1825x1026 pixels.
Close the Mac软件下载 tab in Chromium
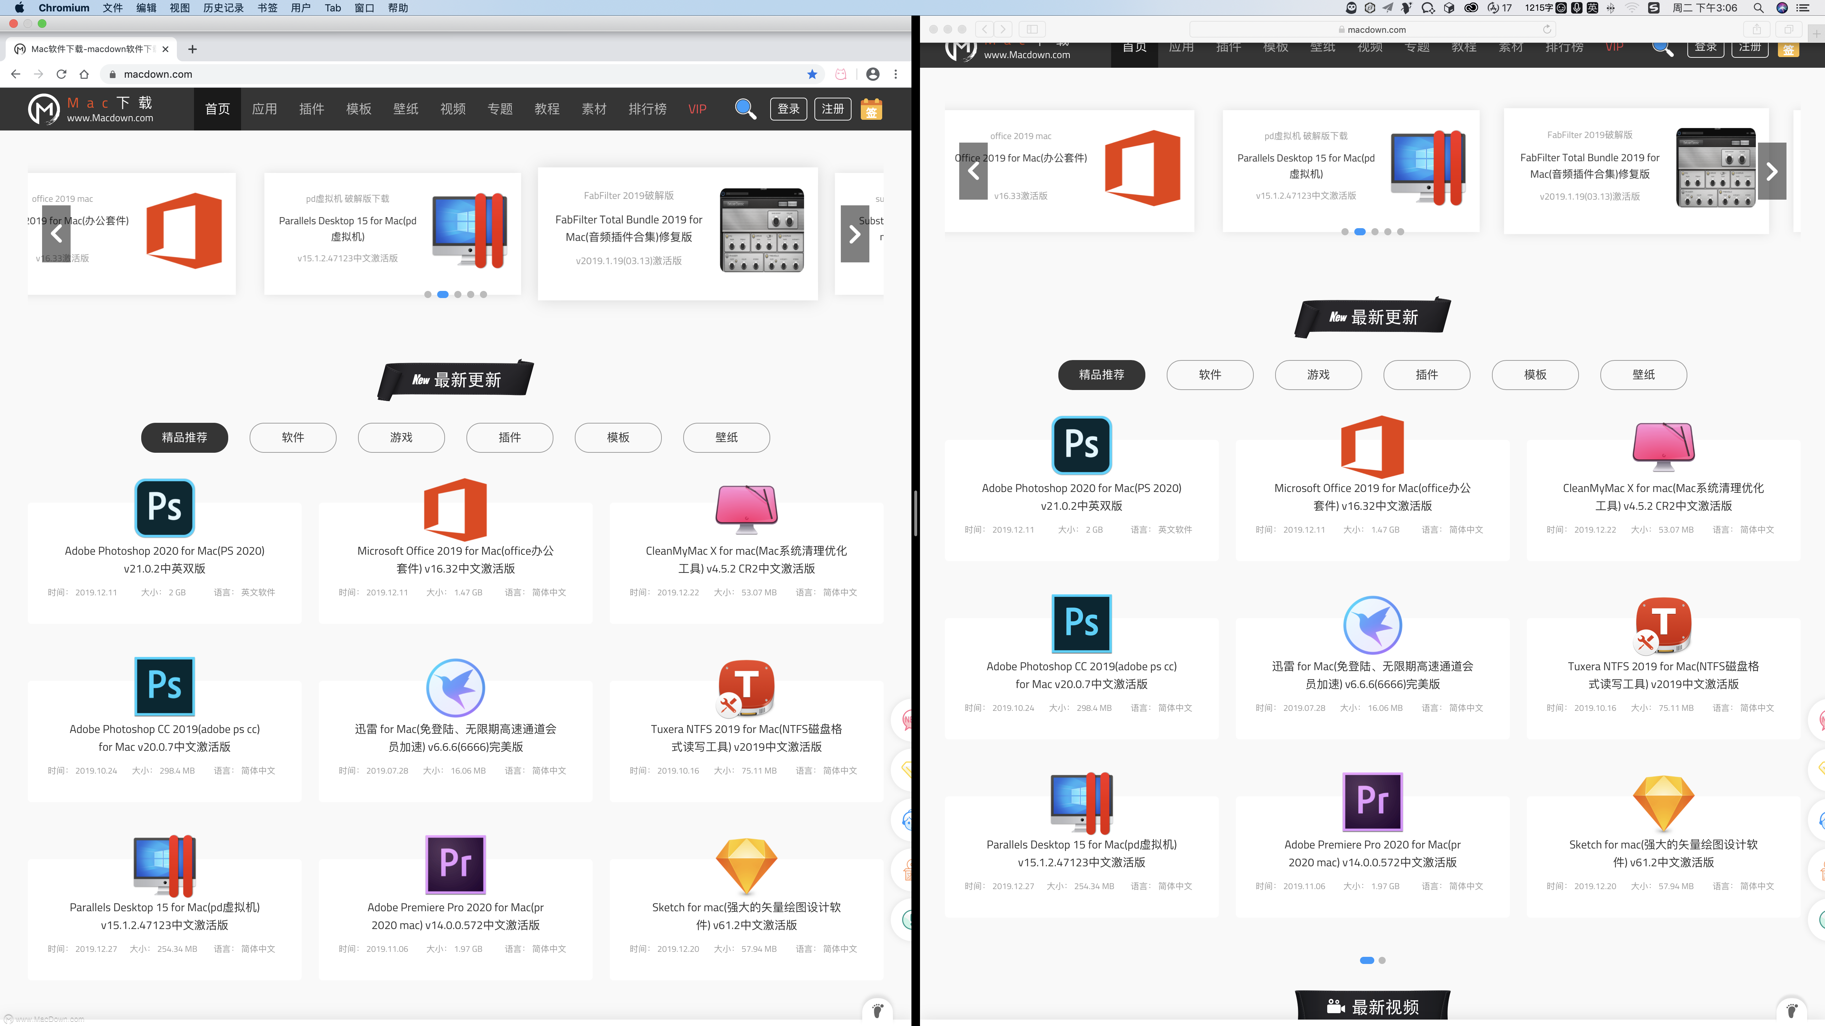(165, 49)
